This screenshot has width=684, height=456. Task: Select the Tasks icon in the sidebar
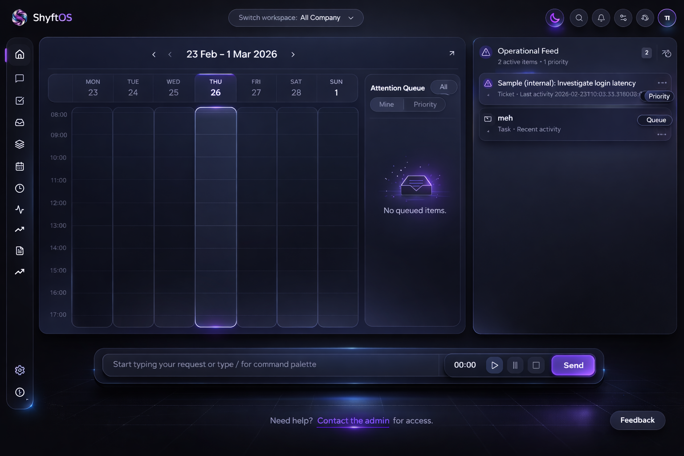(x=20, y=100)
